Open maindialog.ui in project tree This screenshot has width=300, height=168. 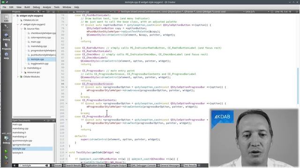(34, 68)
